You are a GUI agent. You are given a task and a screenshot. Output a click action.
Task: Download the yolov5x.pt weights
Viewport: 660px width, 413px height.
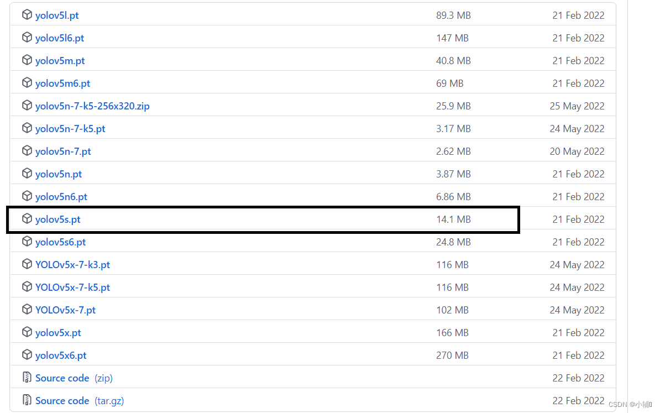(58, 333)
